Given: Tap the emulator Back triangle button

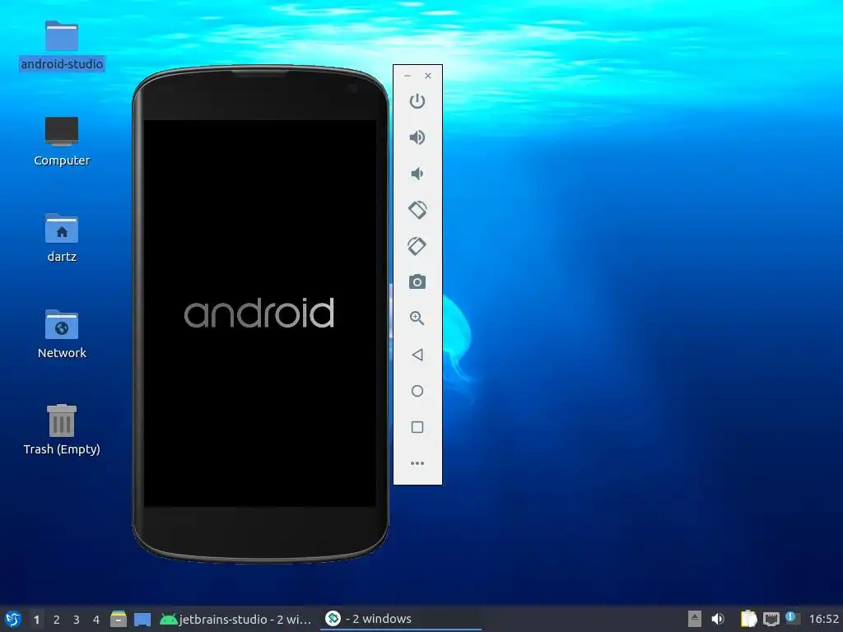Looking at the screenshot, I should click(x=417, y=355).
